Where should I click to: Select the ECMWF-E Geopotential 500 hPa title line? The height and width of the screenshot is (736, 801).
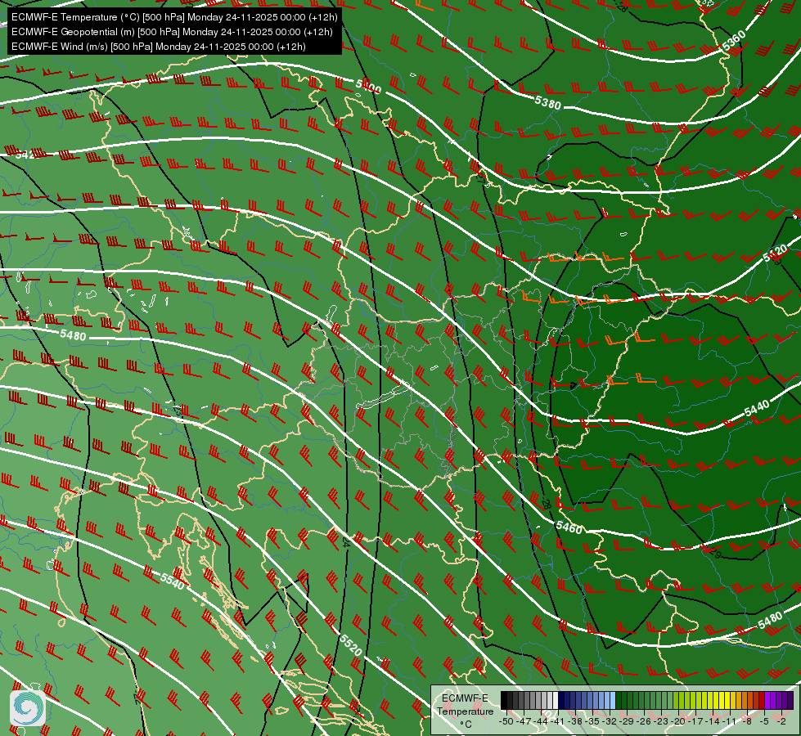pyautogui.click(x=172, y=32)
